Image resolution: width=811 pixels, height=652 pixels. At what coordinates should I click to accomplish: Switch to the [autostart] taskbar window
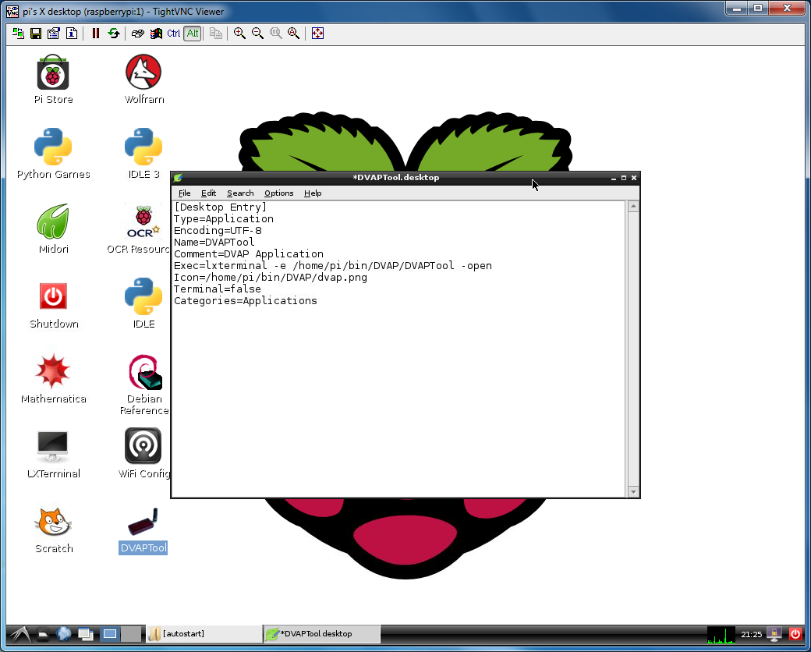pos(205,634)
